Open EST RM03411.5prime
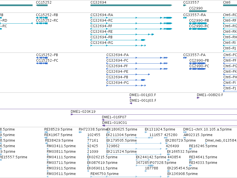The width and height of the screenshot is (237, 178). tap(61, 146)
